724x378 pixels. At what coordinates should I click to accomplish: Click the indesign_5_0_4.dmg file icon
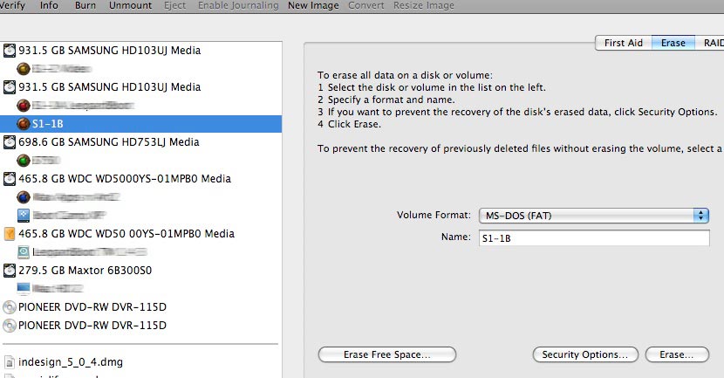click(x=10, y=362)
